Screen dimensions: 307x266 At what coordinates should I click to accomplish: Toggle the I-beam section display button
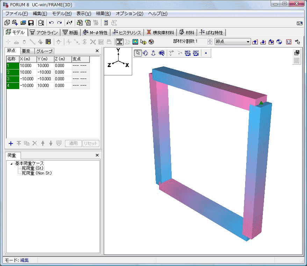120,42
